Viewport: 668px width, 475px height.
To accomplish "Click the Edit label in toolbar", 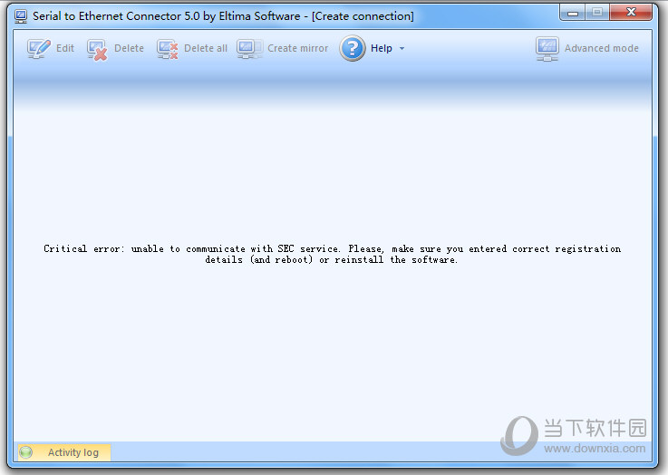I will [65, 49].
